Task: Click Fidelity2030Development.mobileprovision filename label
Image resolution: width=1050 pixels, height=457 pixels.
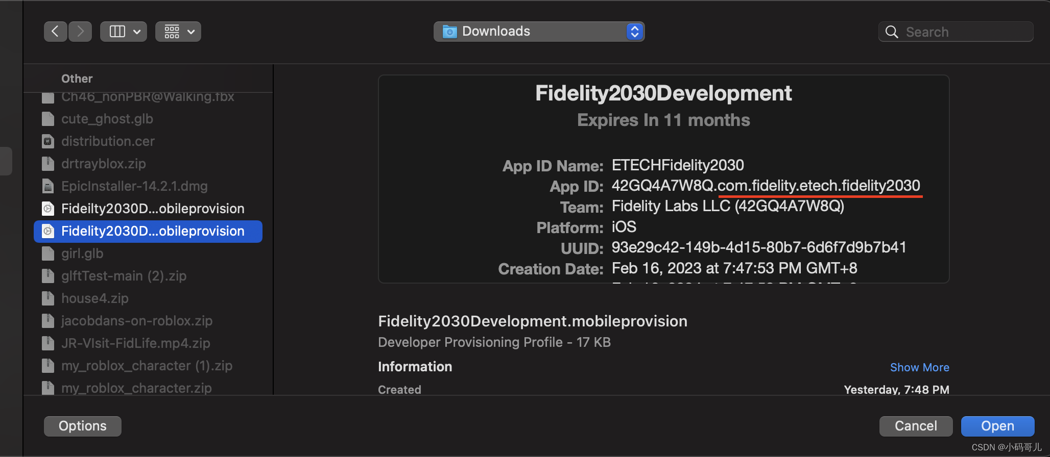Action: 533,321
